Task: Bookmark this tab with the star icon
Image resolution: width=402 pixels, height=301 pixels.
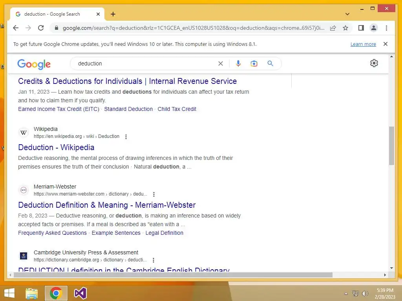Action: tap(345, 28)
